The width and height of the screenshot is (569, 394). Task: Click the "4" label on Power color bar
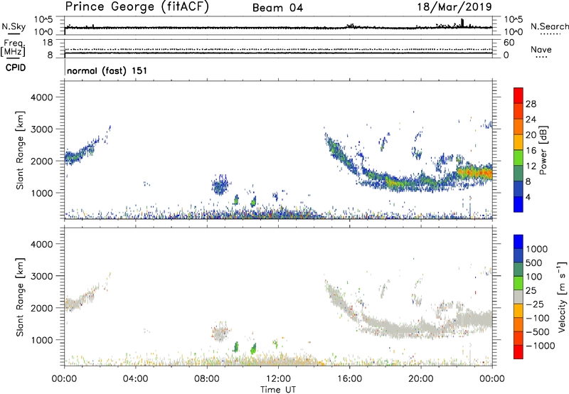[x=528, y=197]
